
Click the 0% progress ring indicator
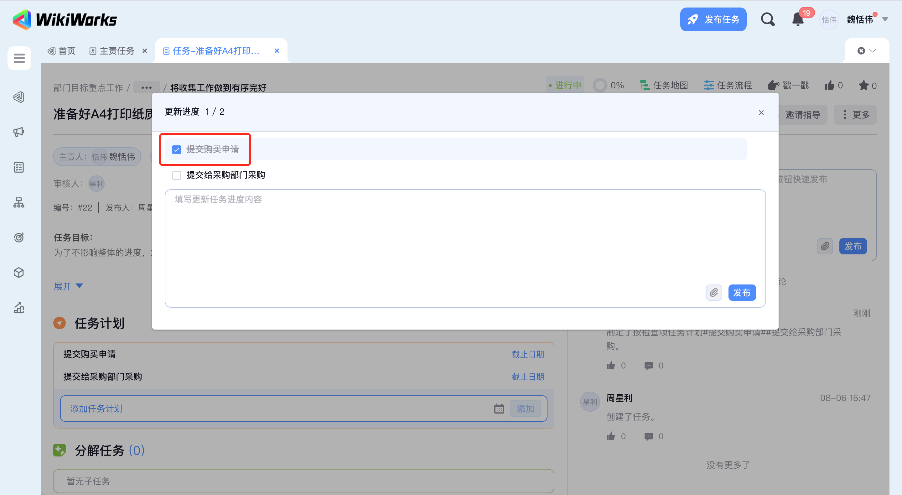coord(600,86)
